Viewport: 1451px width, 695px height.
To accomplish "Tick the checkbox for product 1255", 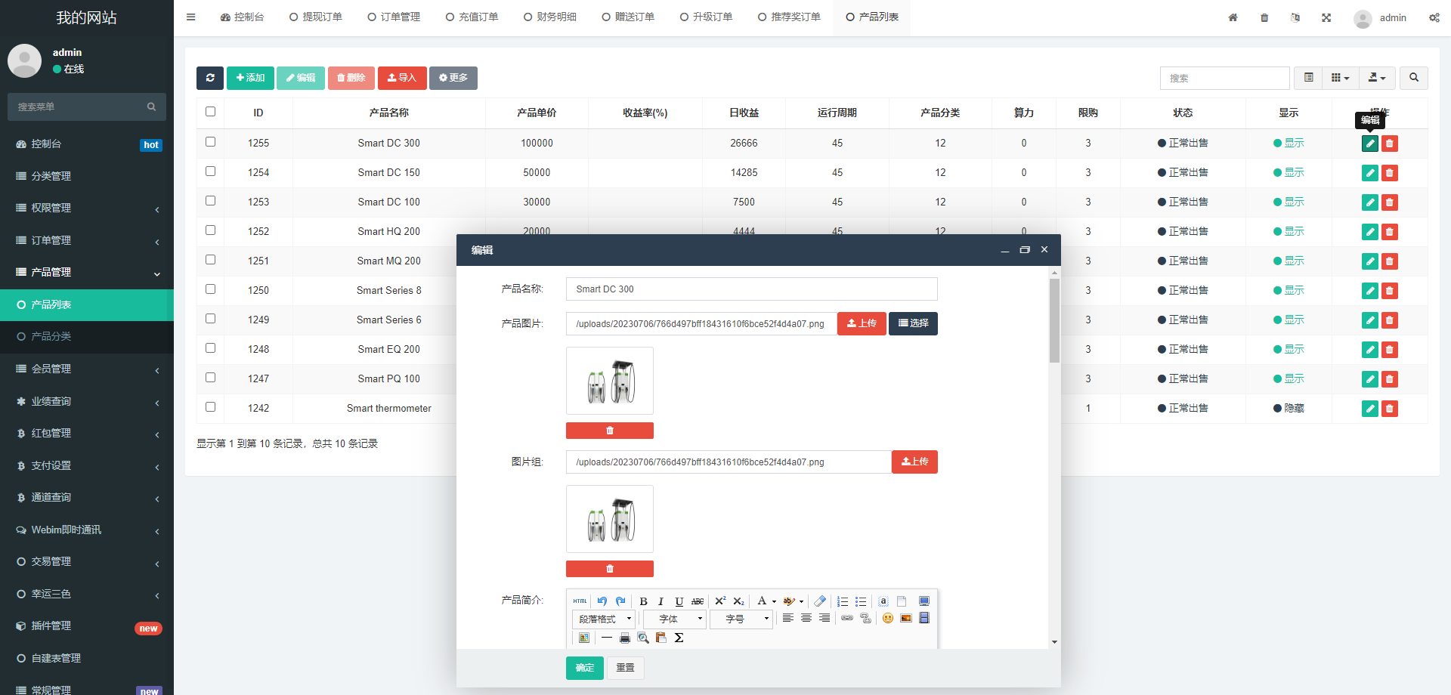I will pos(211,142).
